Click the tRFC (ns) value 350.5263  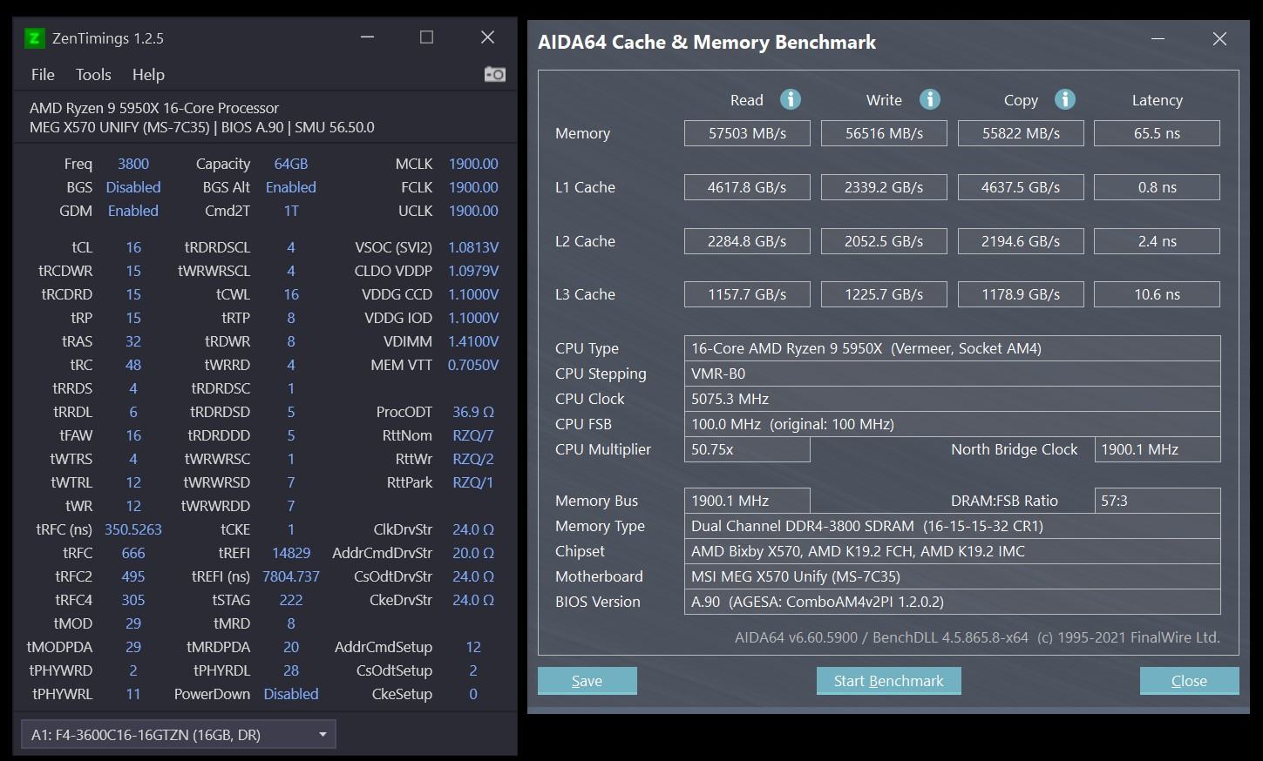coord(133,529)
